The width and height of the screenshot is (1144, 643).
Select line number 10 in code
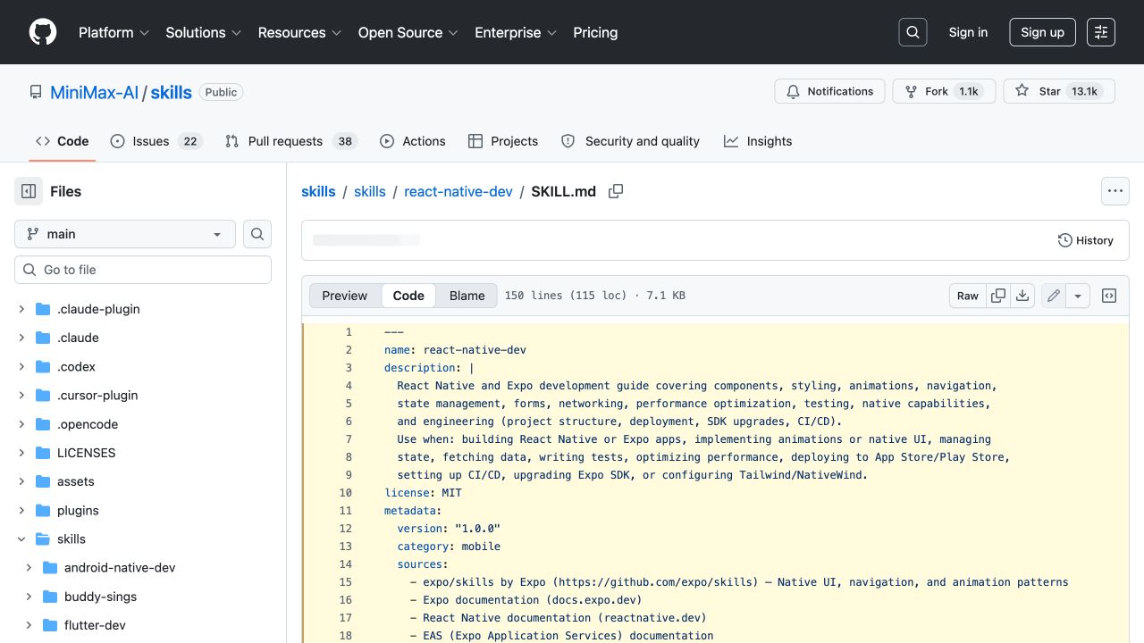click(x=346, y=493)
